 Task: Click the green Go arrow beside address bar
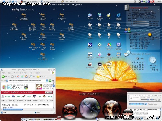(50, 81)
